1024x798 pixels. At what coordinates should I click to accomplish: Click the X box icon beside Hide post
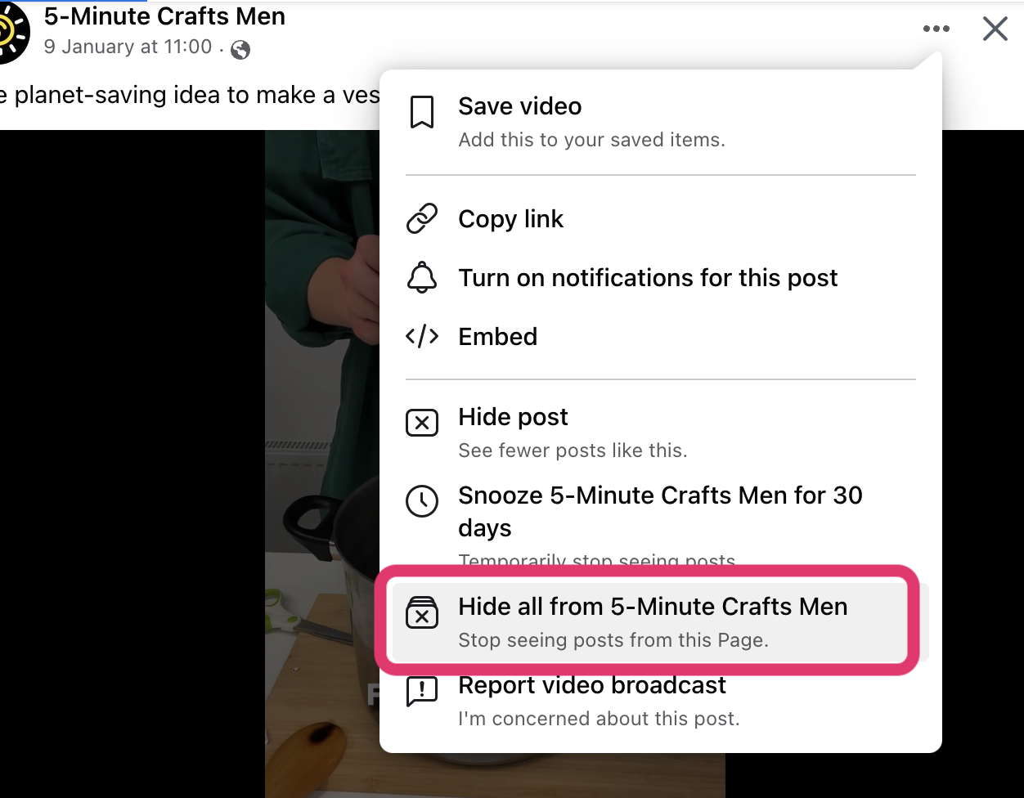(422, 423)
